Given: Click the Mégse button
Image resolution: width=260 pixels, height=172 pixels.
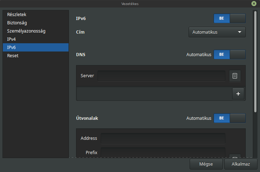Looking at the screenshot, I should pos(206,164).
